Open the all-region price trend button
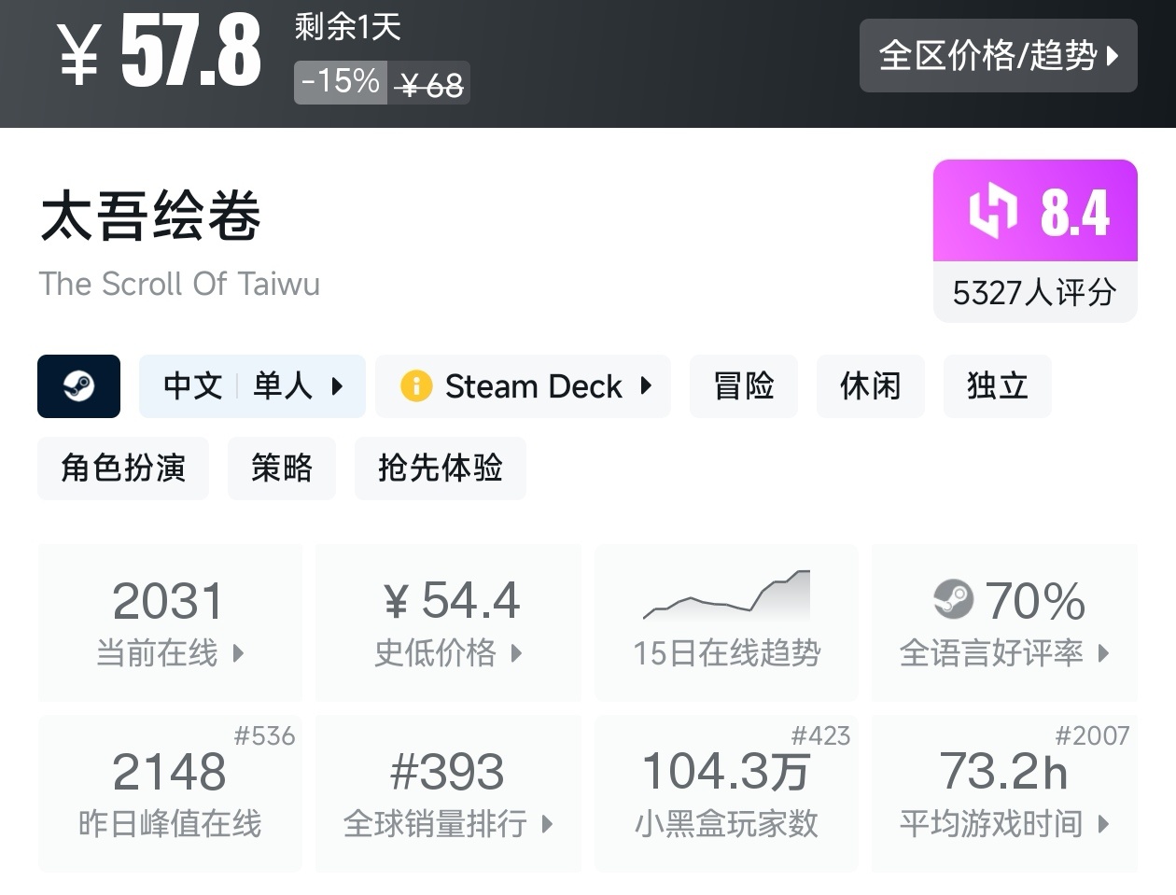Viewport: 1176px width, 895px height. (998, 56)
